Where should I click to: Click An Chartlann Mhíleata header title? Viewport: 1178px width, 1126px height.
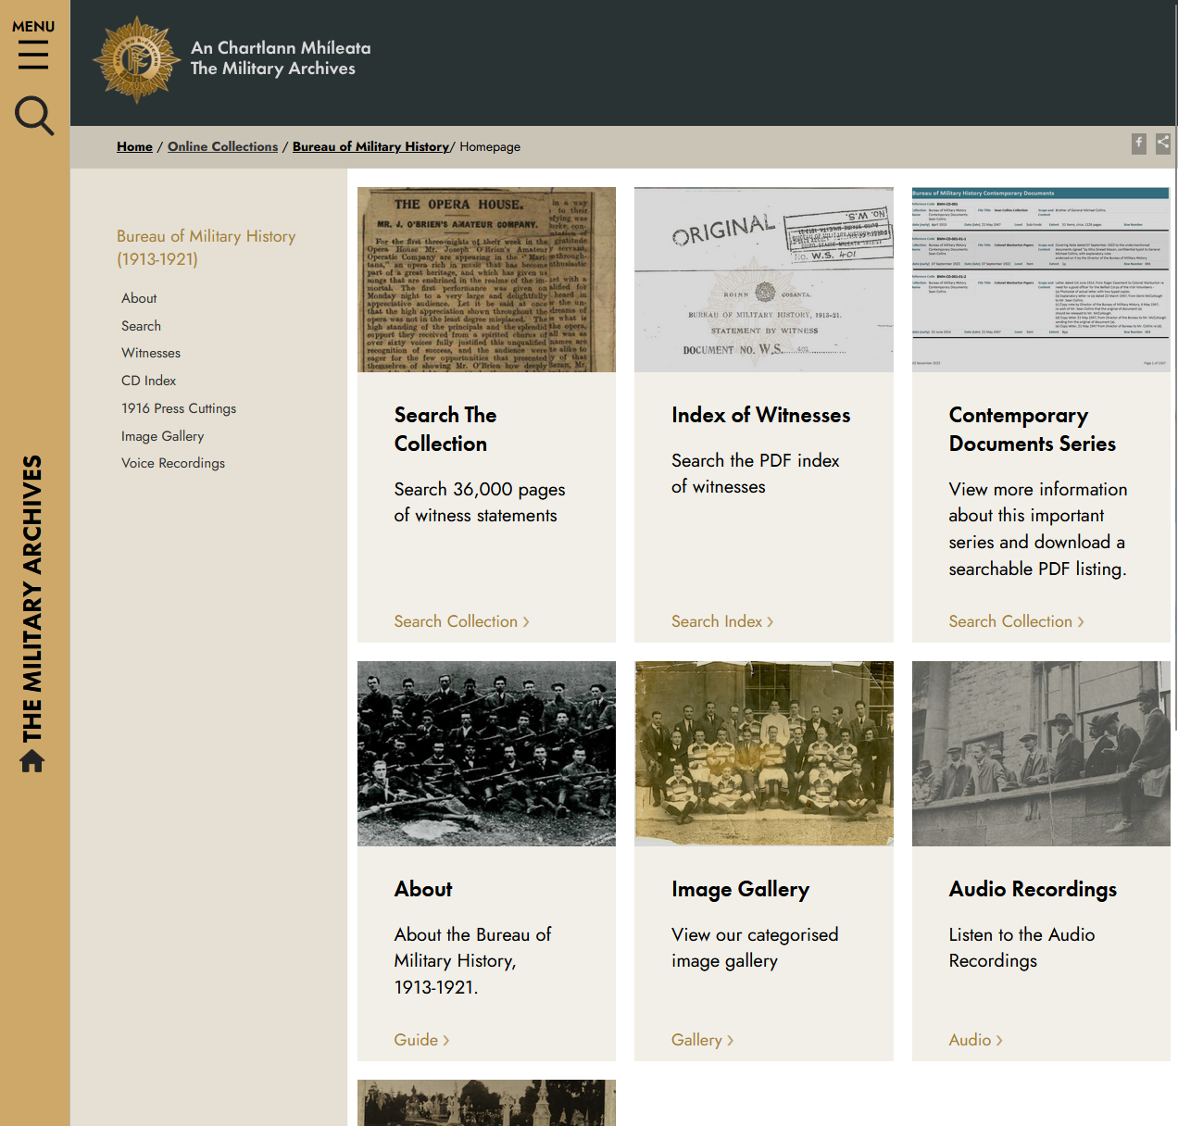pos(281,47)
